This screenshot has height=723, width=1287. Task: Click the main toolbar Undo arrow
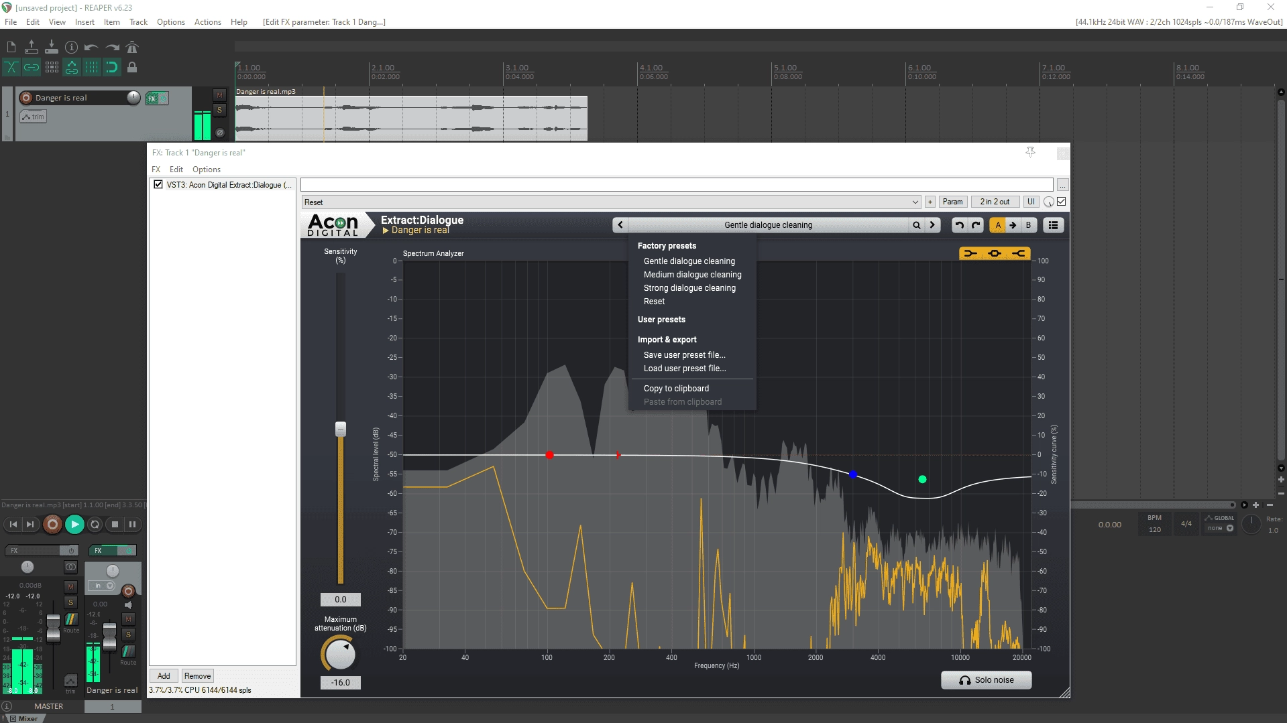click(x=92, y=47)
